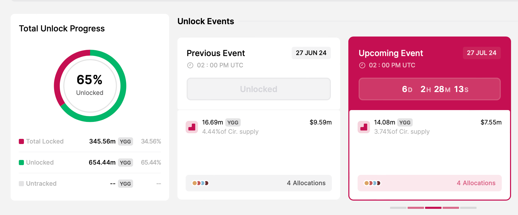Go to the first carousel page indicator
This screenshot has width=518, height=215.
[x=398, y=208]
